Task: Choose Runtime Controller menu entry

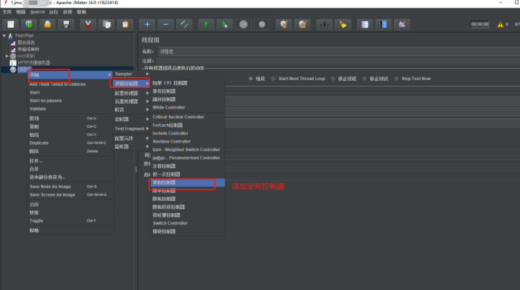Action: (188, 142)
